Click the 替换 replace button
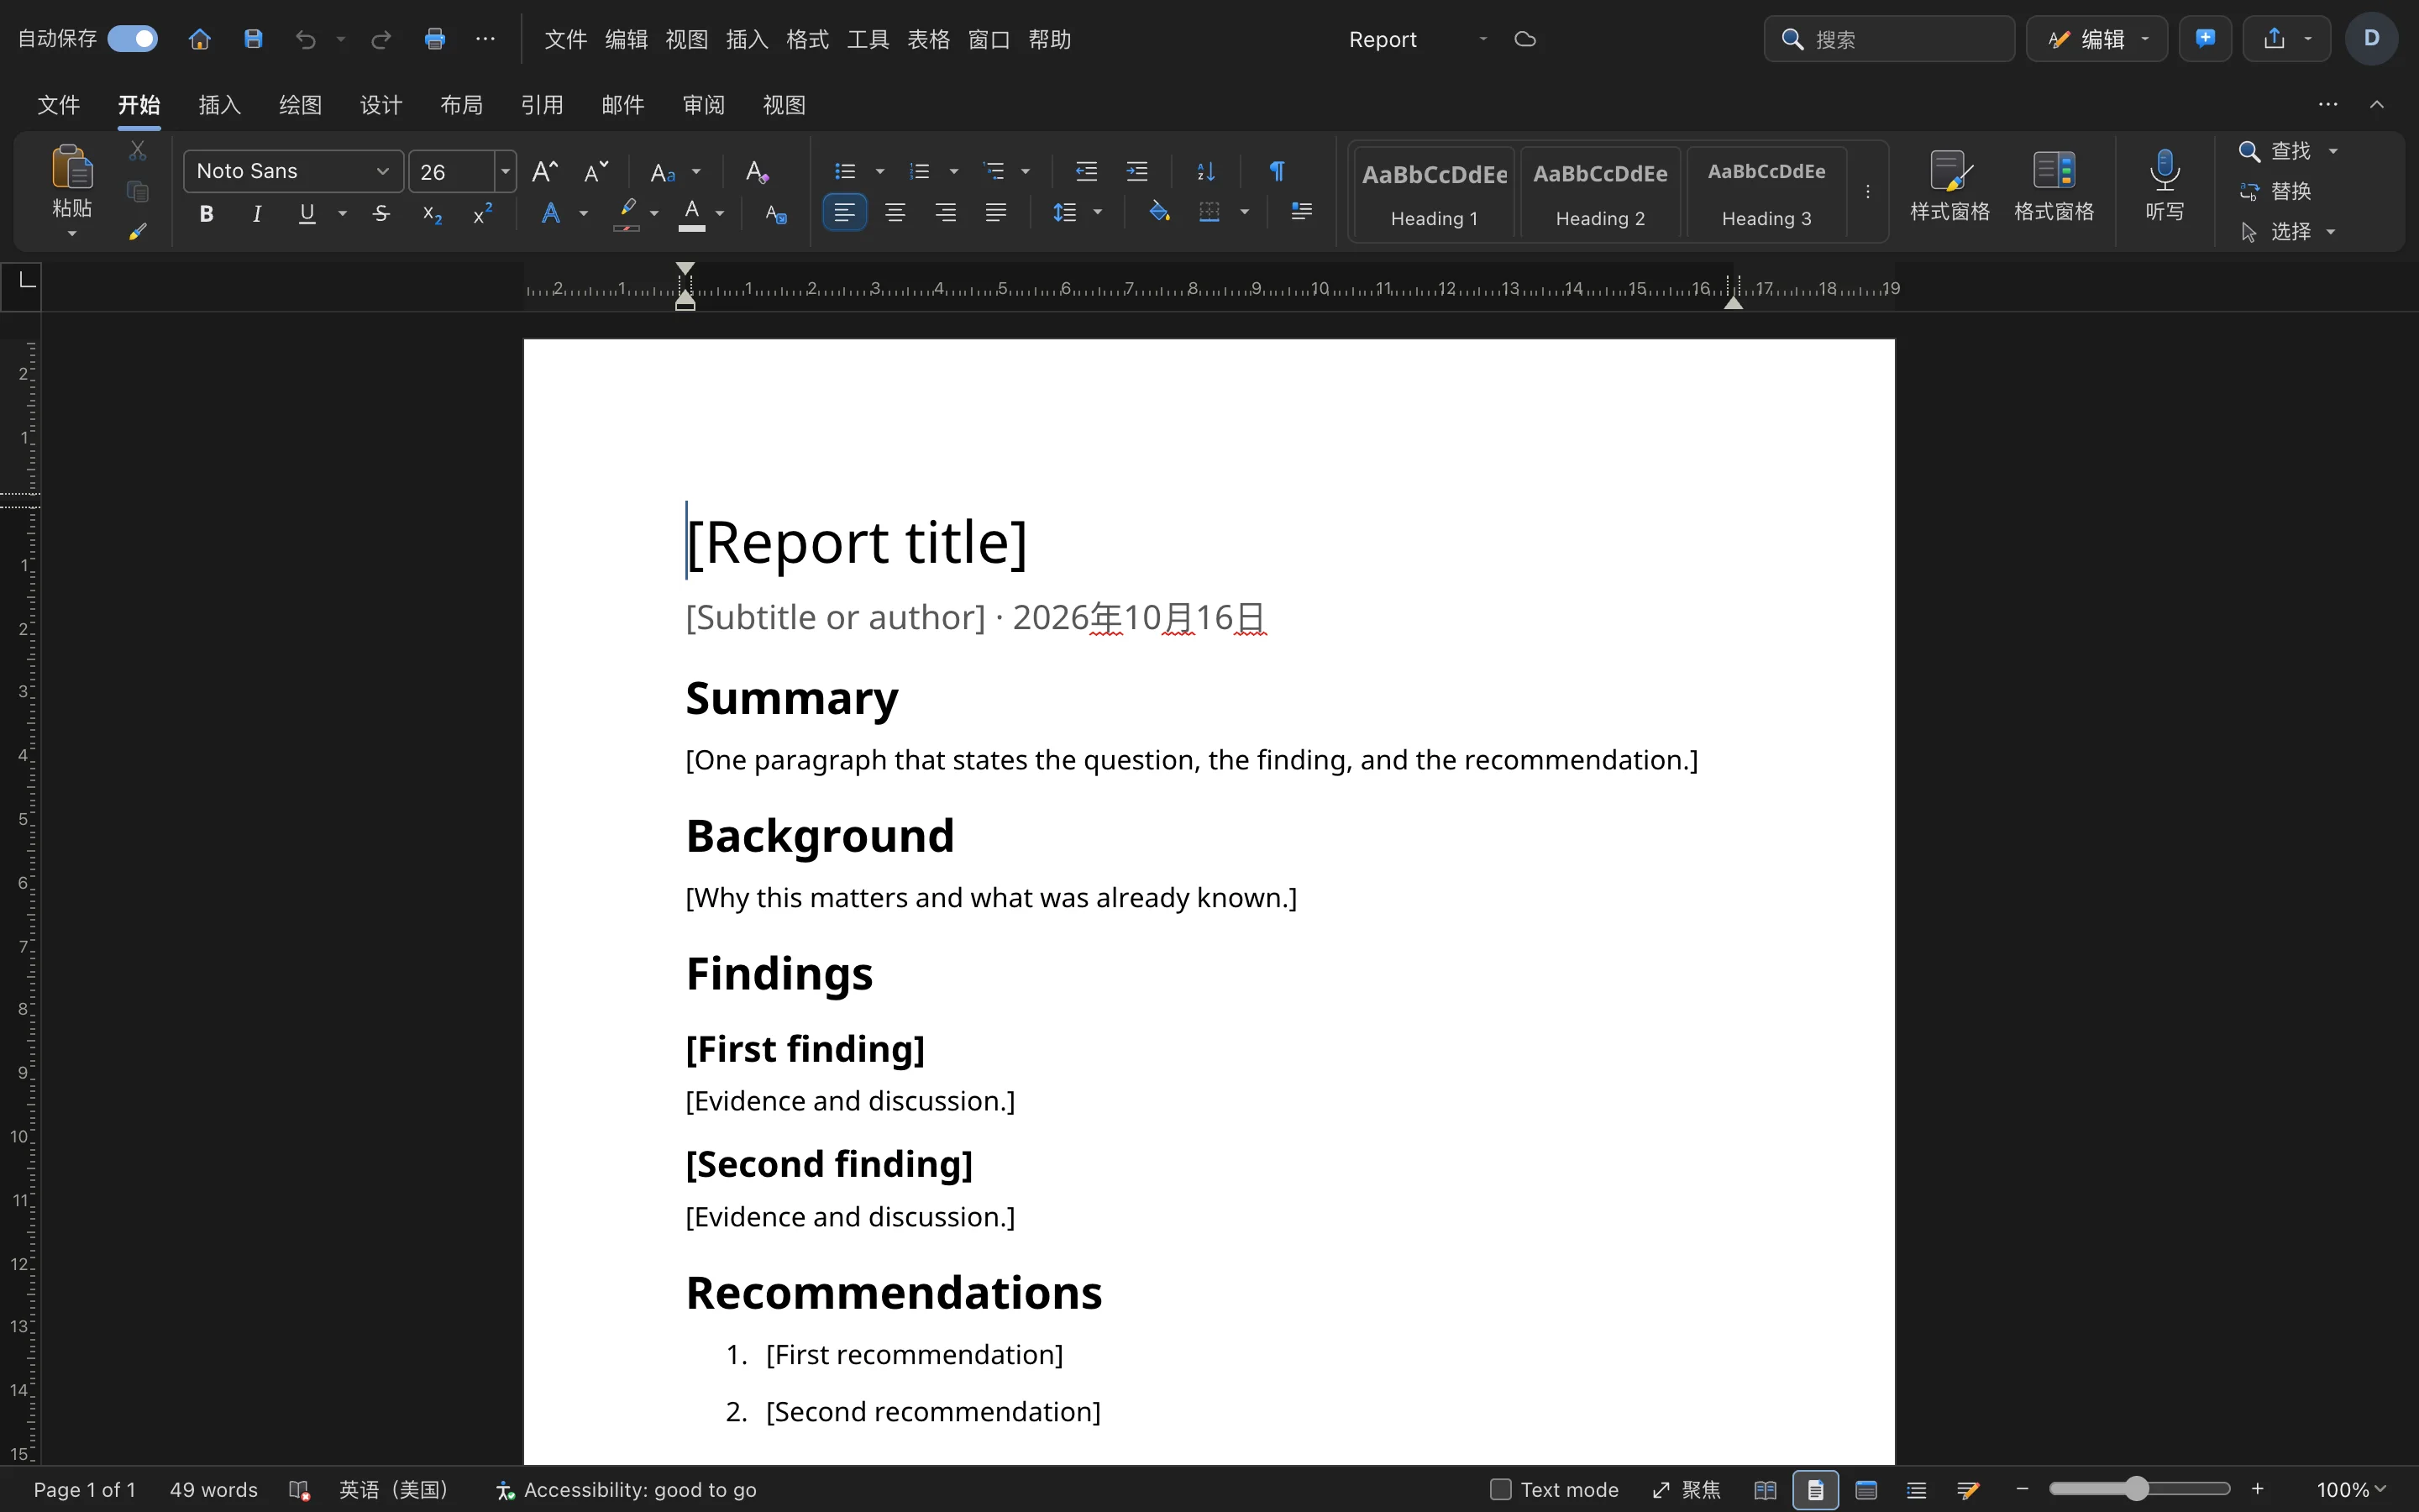2419x1512 pixels. (x=2275, y=191)
